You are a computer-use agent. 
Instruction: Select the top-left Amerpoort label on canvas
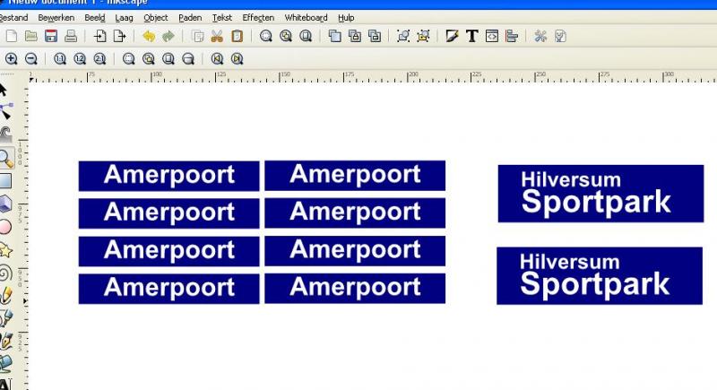tap(168, 176)
